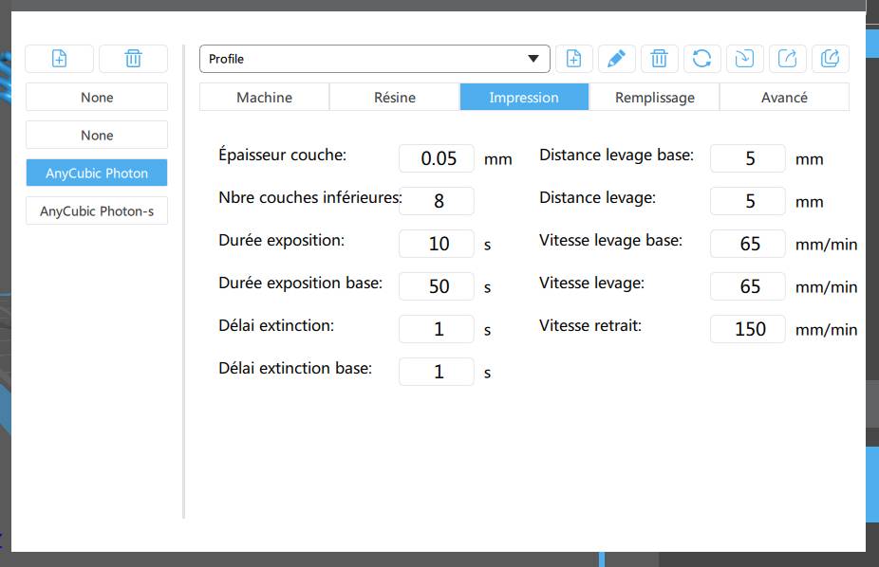Go to the Remplissage tab
879x567 pixels.
point(654,98)
